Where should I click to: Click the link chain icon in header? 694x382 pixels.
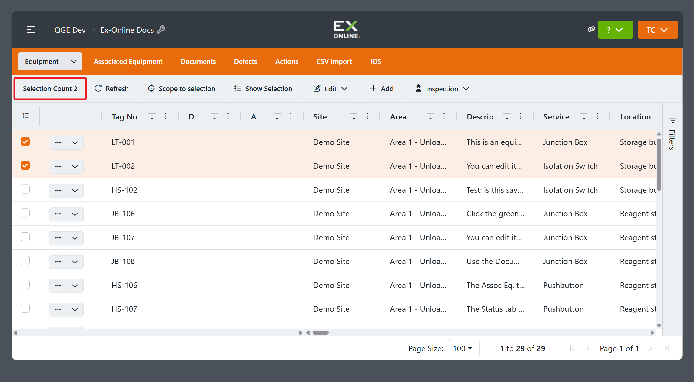coord(591,29)
